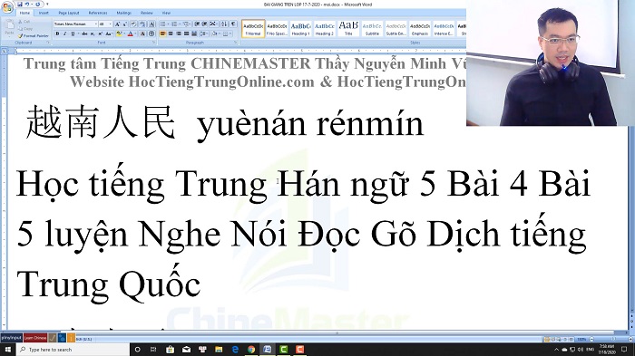
Task: Toggle Superscript formatting
Action: [100, 34]
